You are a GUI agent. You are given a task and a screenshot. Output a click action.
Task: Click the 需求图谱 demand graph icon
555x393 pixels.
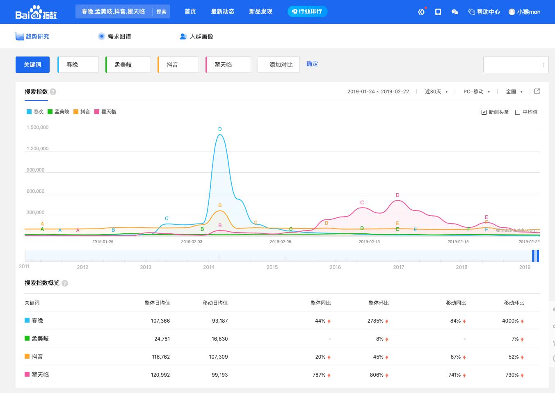click(101, 36)
